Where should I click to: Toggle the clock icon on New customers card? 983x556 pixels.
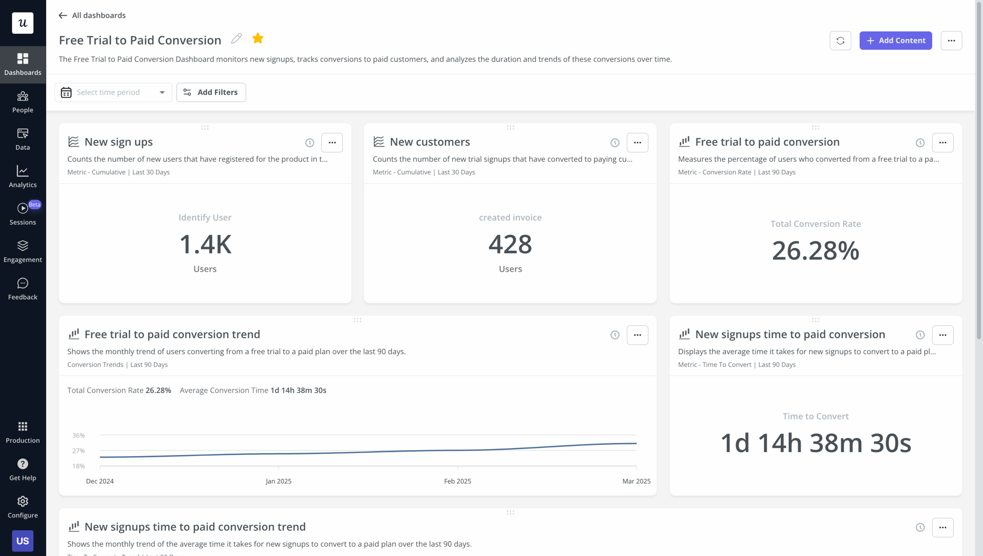click(x=614, y=142)
